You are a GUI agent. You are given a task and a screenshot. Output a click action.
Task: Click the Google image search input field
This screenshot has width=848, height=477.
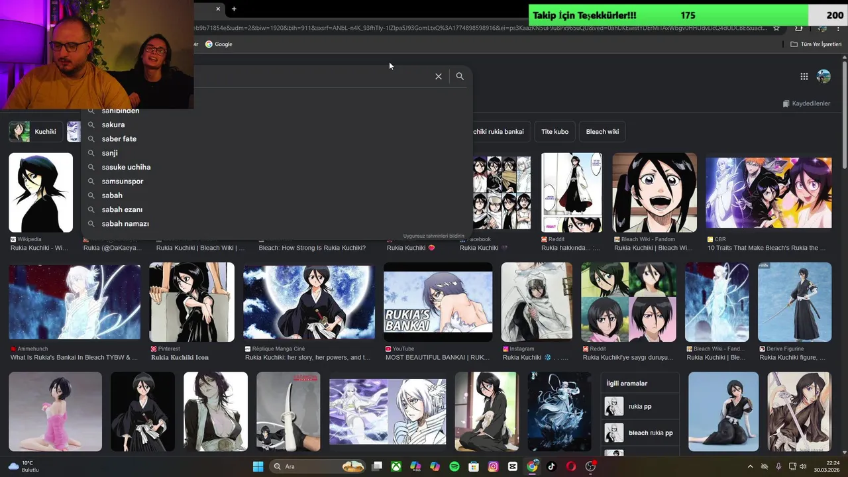pos(311,76)
